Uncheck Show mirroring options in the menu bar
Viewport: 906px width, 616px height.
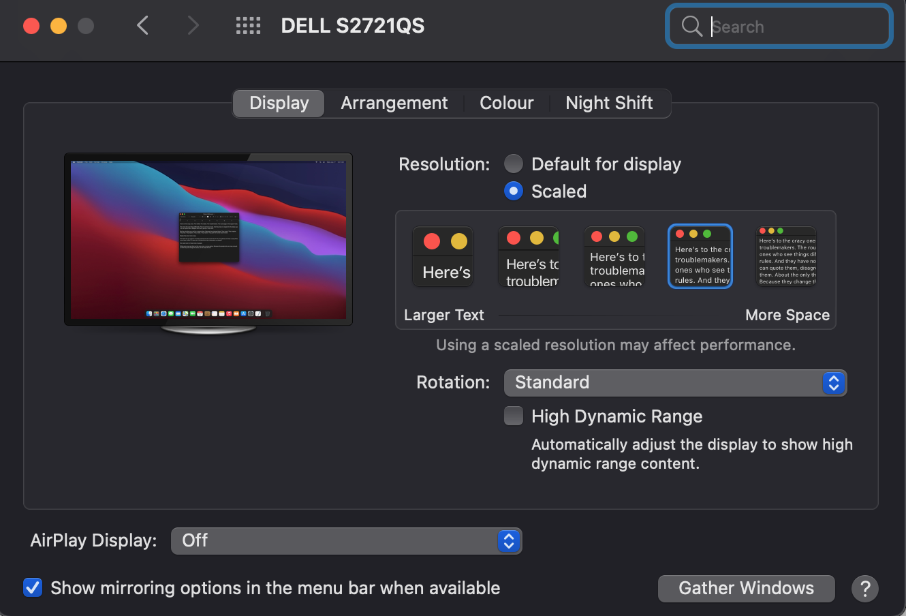pos(33,587)
